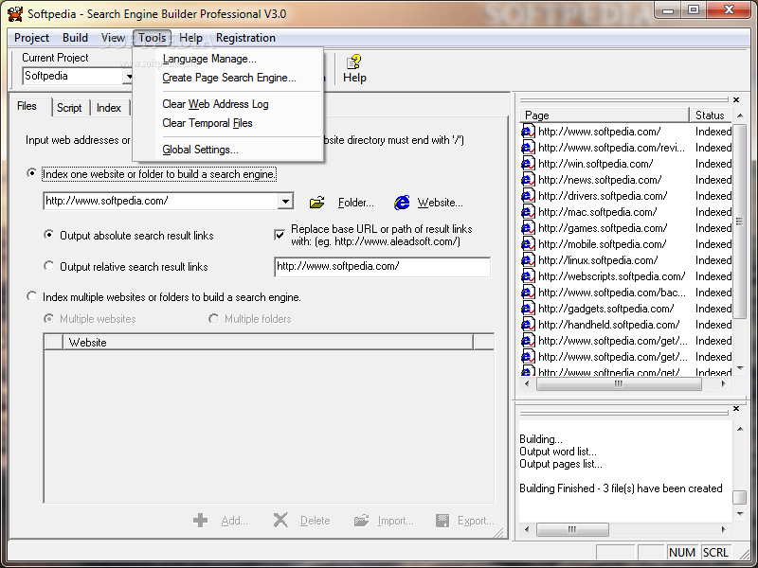This screenshot has width=758, height=568.
Task: Select 'Output absolute search result links' option
Action: point(48,235)
